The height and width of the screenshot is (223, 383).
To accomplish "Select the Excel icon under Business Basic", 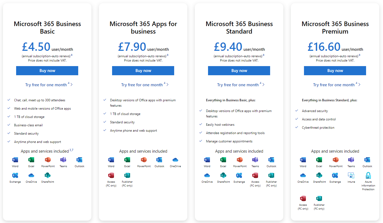I will (31, 160).
